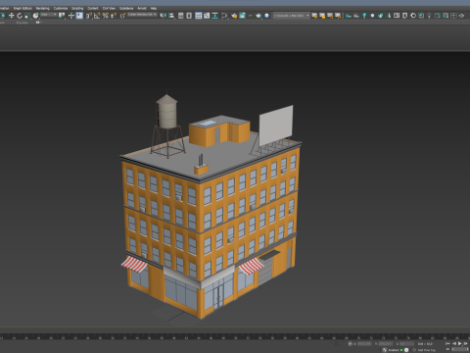Toggle the Layer Explorer icon
Image resolution: width=470 pixels, height=353 pixels.
pyautogui.click(x=189, y=16)
